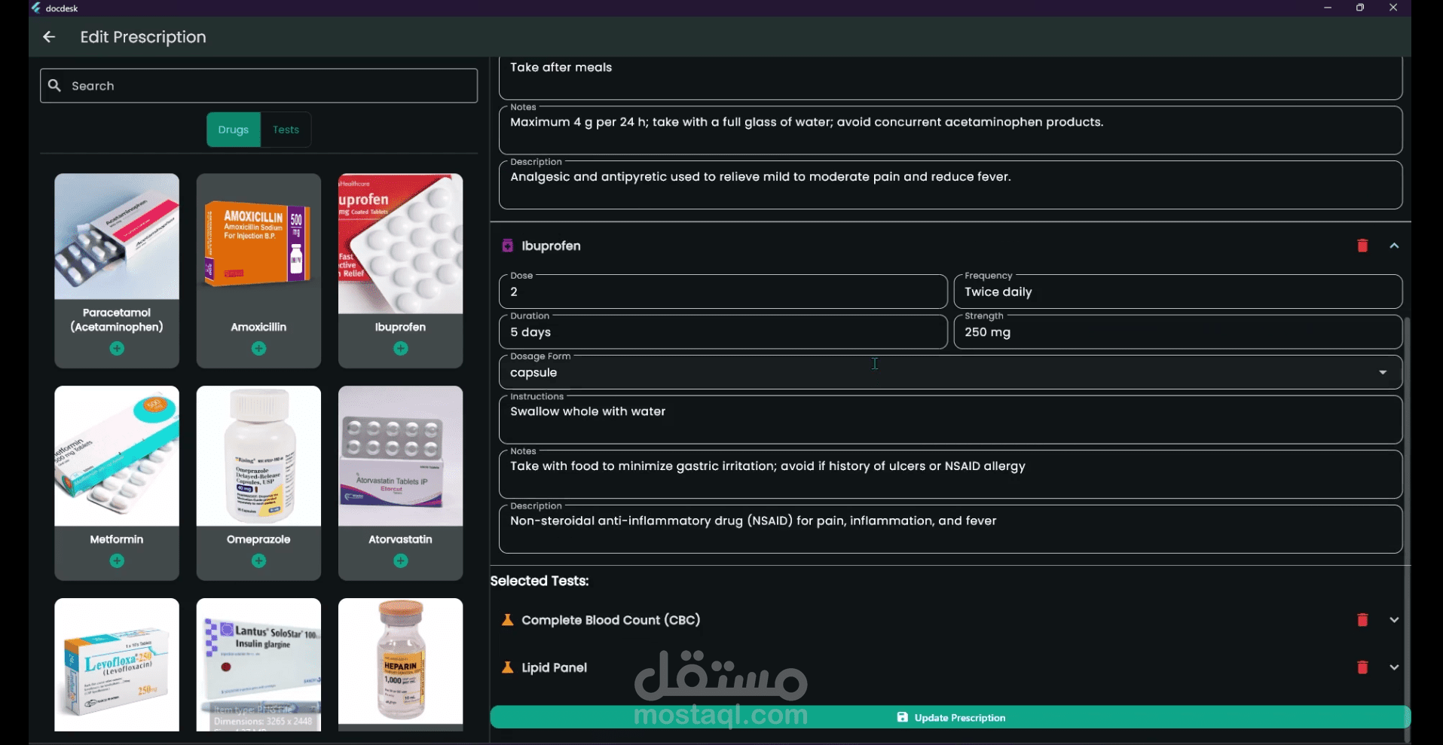
Task: Remove the Complete Blood Count test
Action: click(1362, 620)
